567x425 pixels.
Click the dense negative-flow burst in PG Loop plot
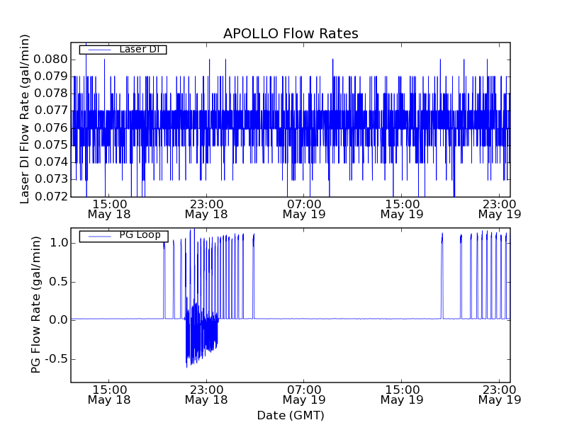pos(201,333)
